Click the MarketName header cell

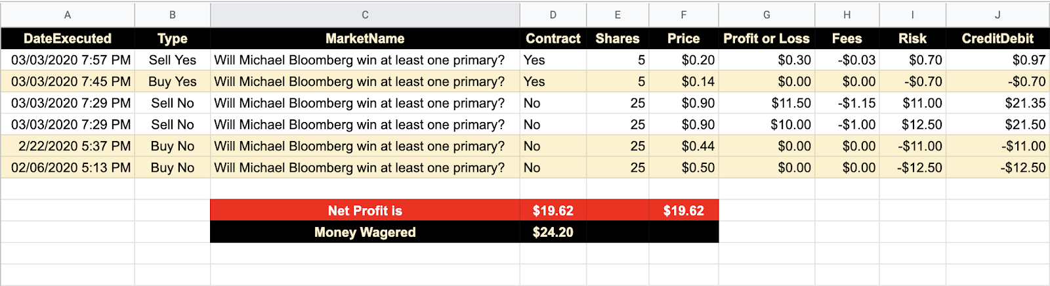(365, 39)
